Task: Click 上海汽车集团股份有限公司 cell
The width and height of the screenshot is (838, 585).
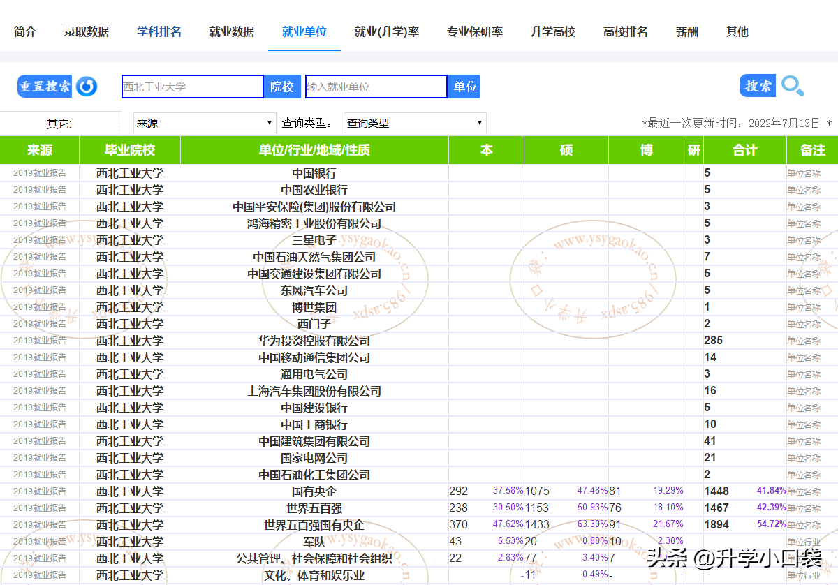Action: point(314,391)
